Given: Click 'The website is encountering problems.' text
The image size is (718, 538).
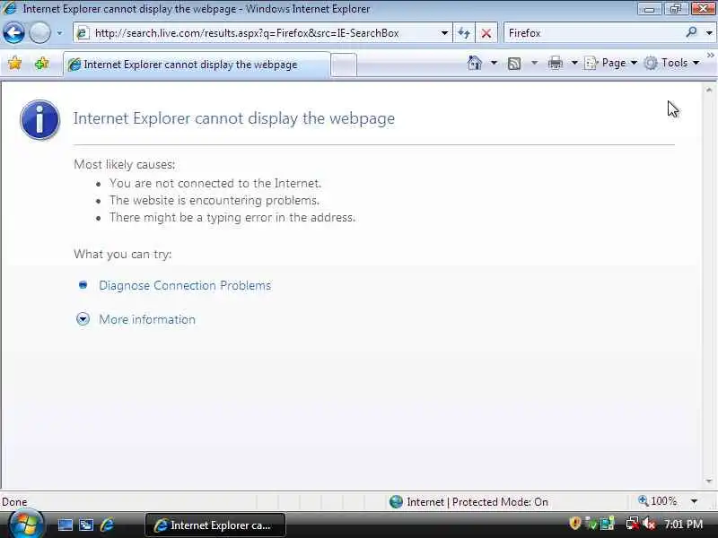Looking at the screenshot, I should 215,200.
